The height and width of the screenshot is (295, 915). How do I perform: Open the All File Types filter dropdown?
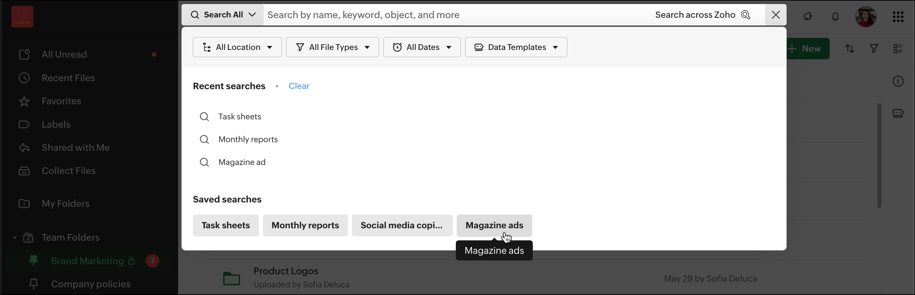[332, 47]
